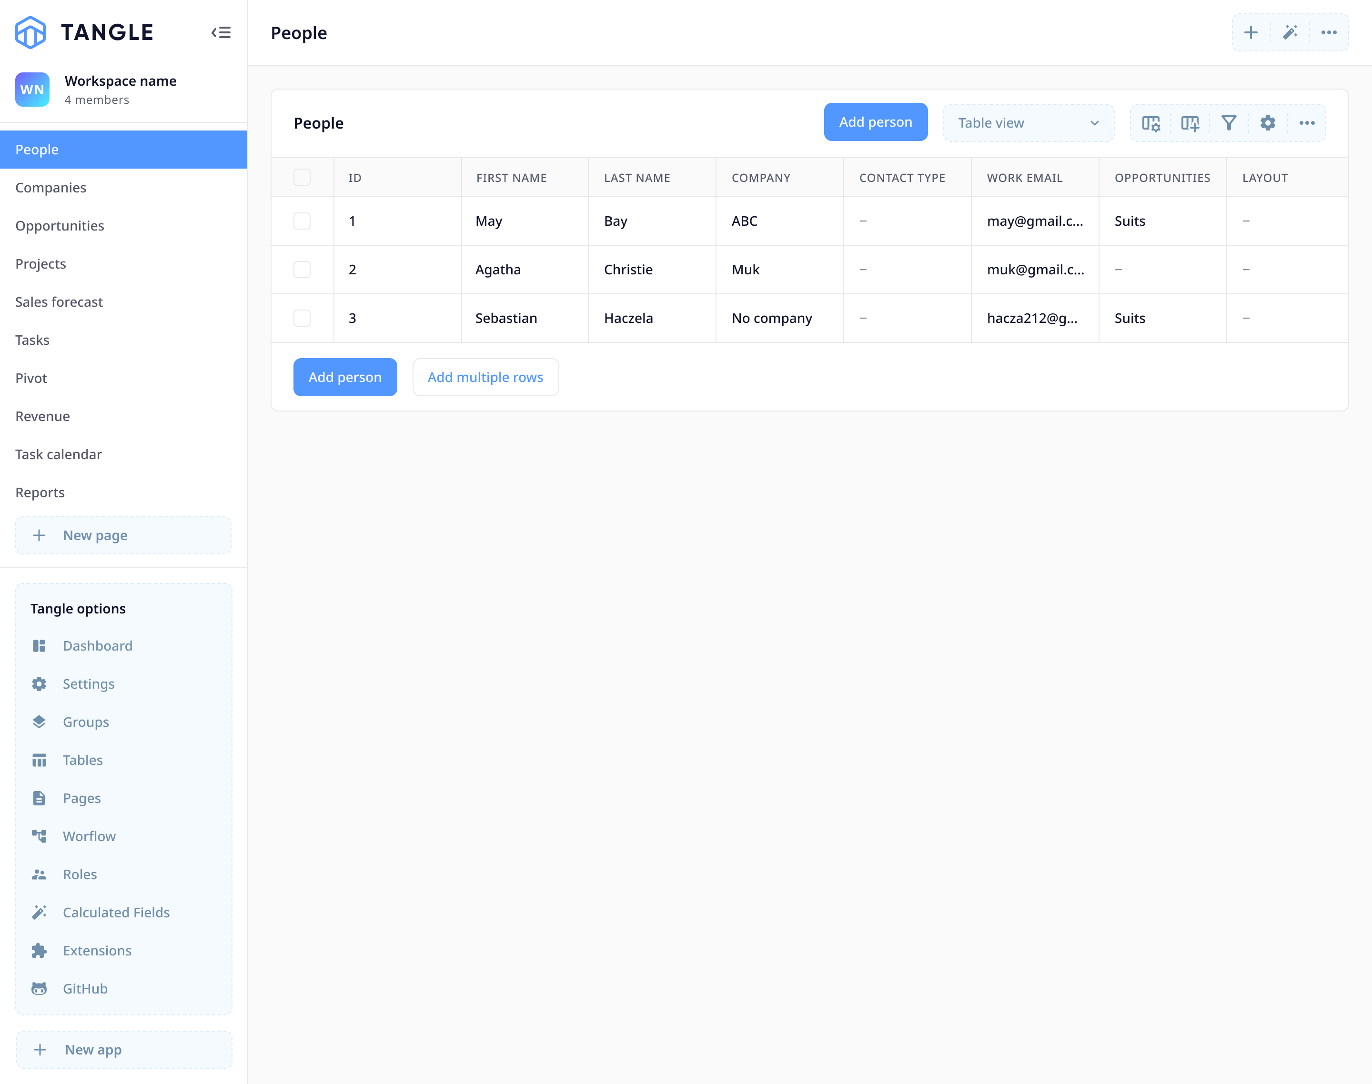Select the Sebastian Haczela row checkbox
The height and width of the screenshot is (1084, 1372).
[302, 318]
